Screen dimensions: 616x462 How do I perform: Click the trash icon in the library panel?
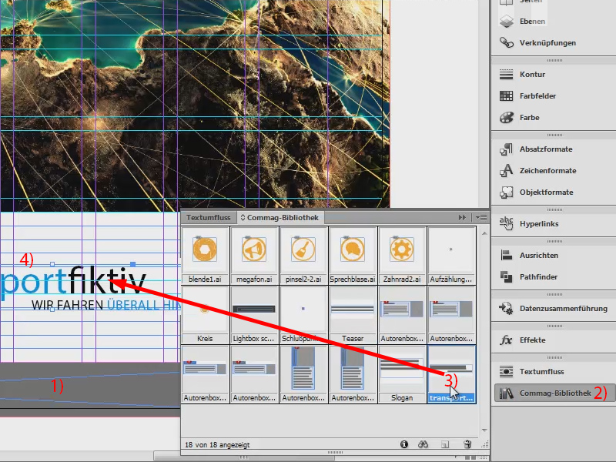(467, 444)
